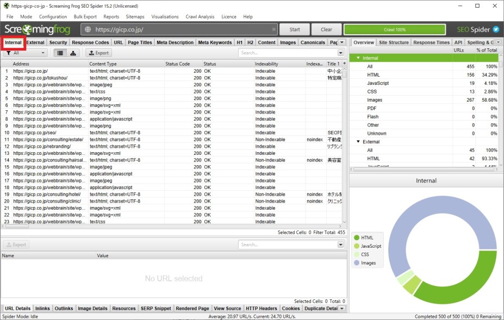
Task: Select JavaScript row under Internal overview
Action: click(424, 83)
